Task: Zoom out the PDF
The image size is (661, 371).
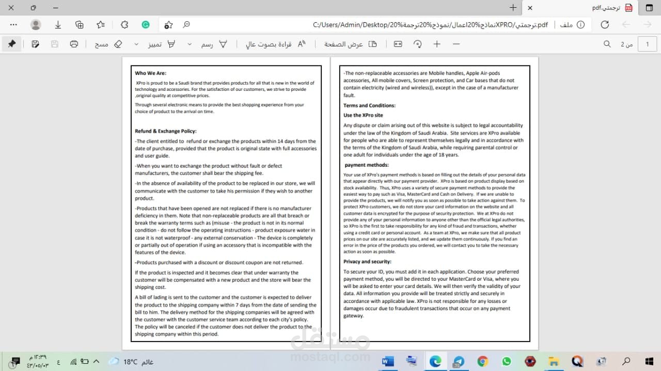Action: coord(456,44)
